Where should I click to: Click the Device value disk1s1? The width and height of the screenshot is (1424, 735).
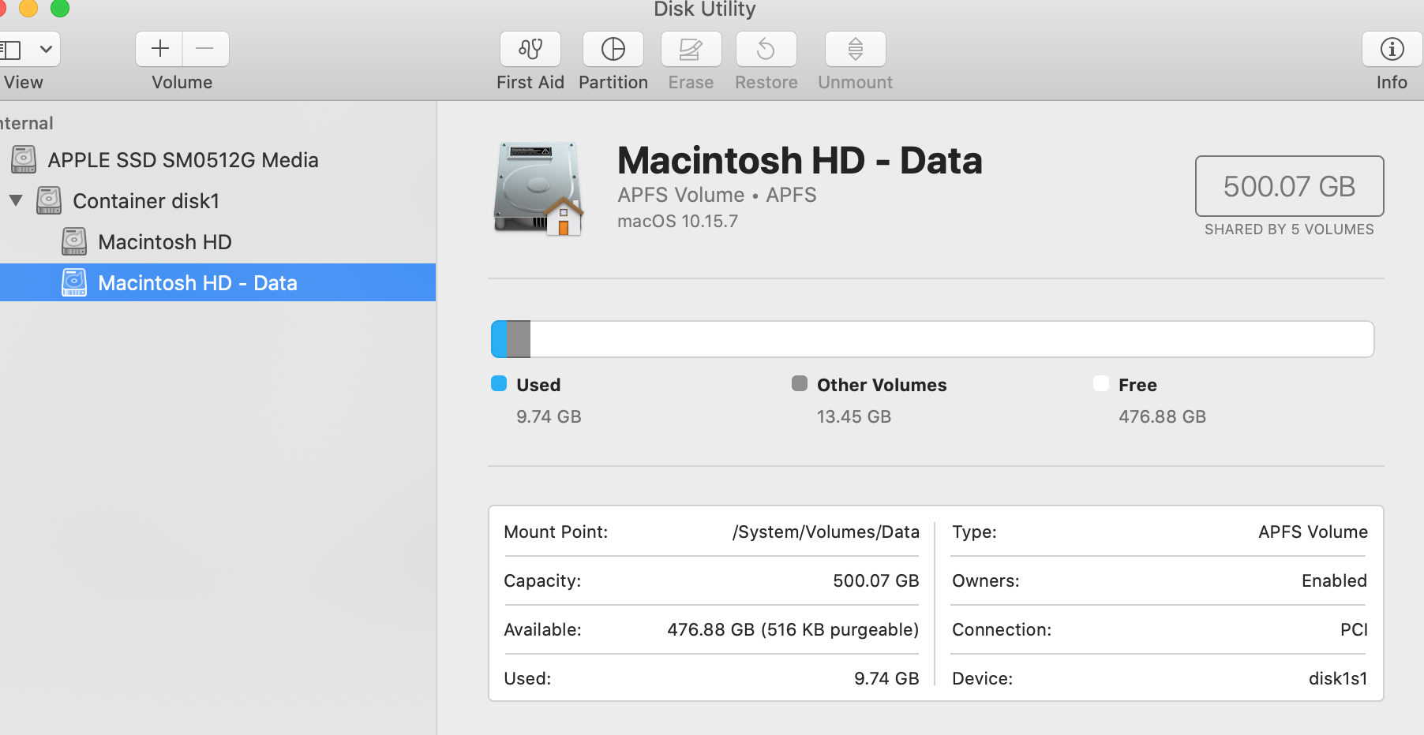pos(1338,679)
